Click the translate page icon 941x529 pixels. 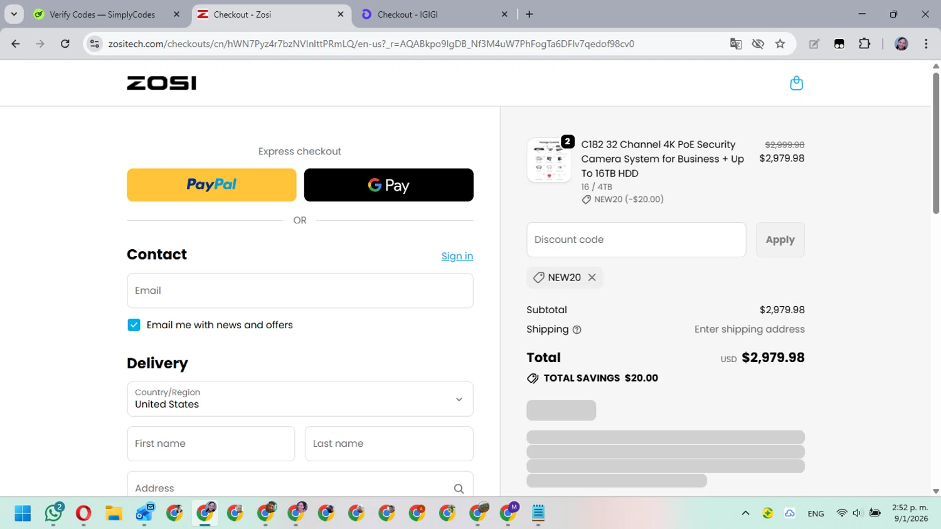point(736,44)
